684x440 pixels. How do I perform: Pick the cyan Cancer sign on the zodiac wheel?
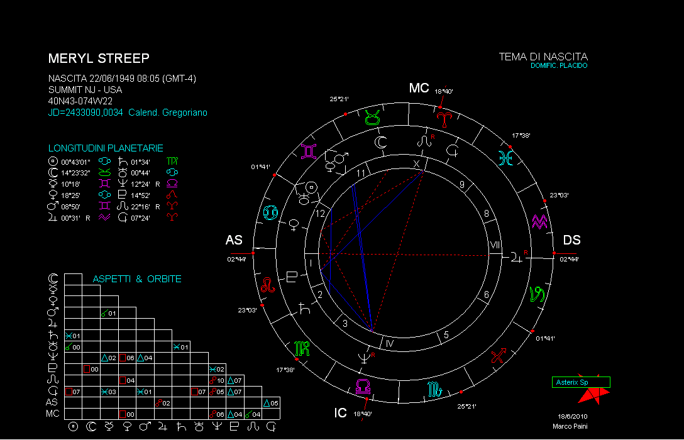click(270, 212)
